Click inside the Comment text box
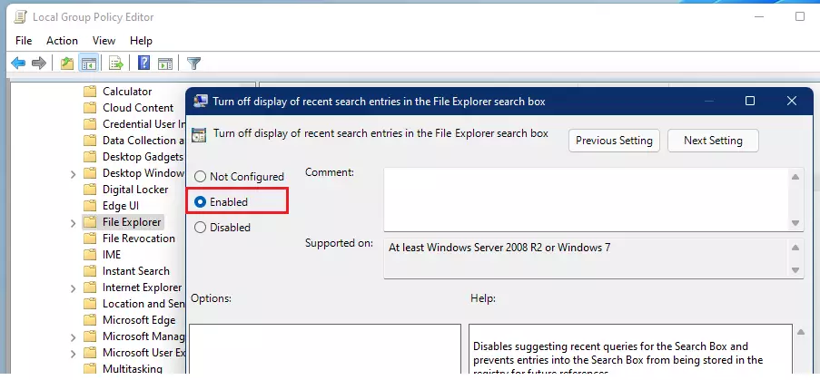820x380 pixels. 587,200
